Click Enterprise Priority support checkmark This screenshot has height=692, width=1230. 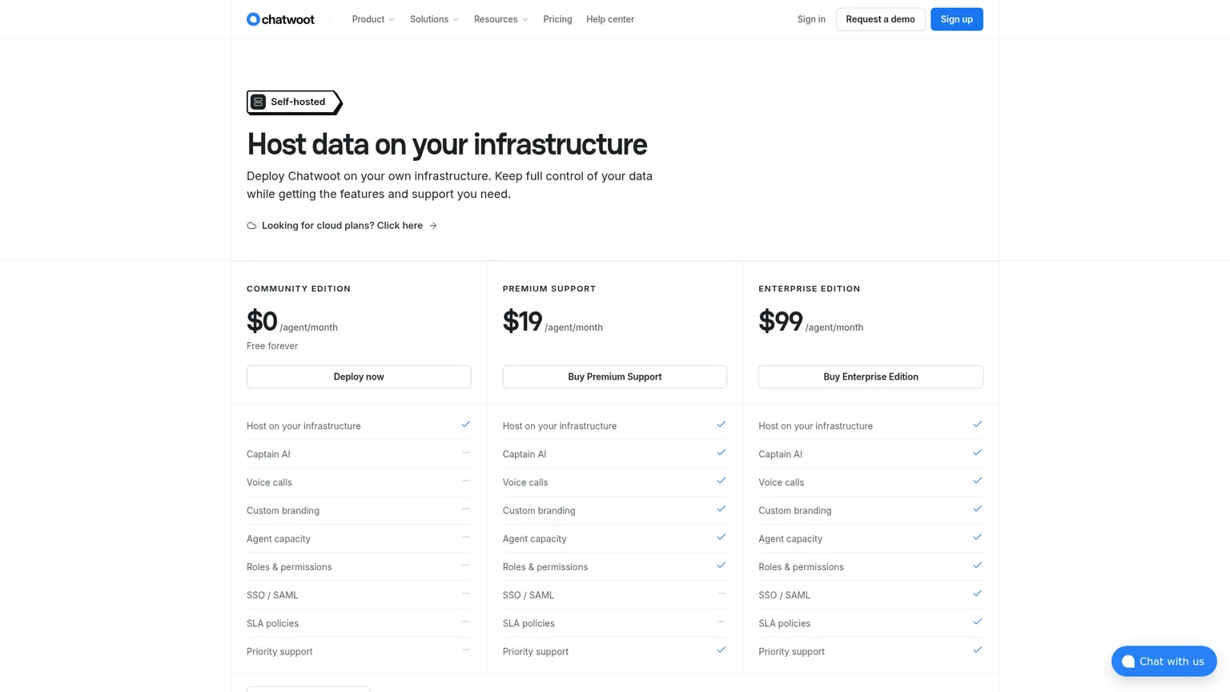977,650
